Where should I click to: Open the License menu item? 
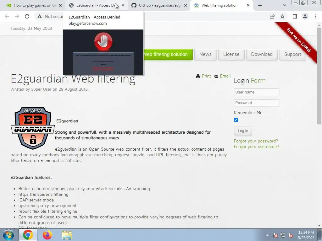[x=231, y=54]
